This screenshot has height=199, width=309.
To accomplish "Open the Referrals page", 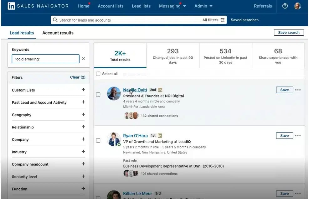I will [x=263, y=6].
